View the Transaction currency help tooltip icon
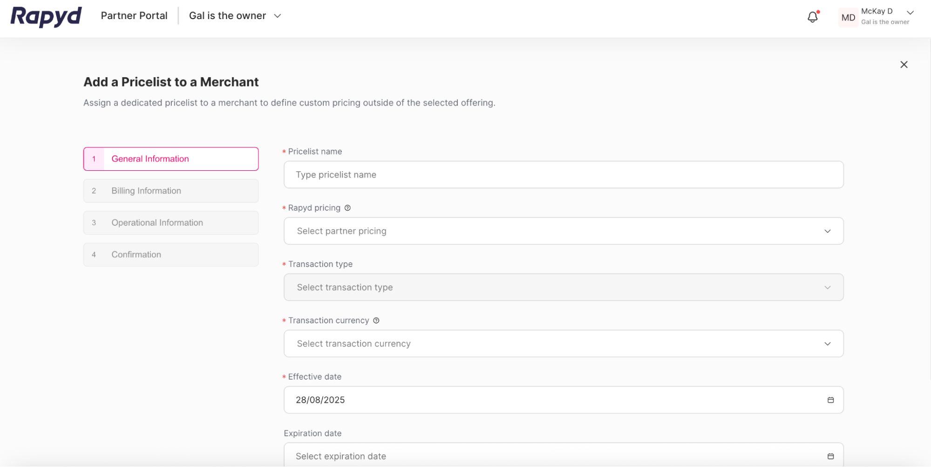931x467 pixels. tap(376, 320)
